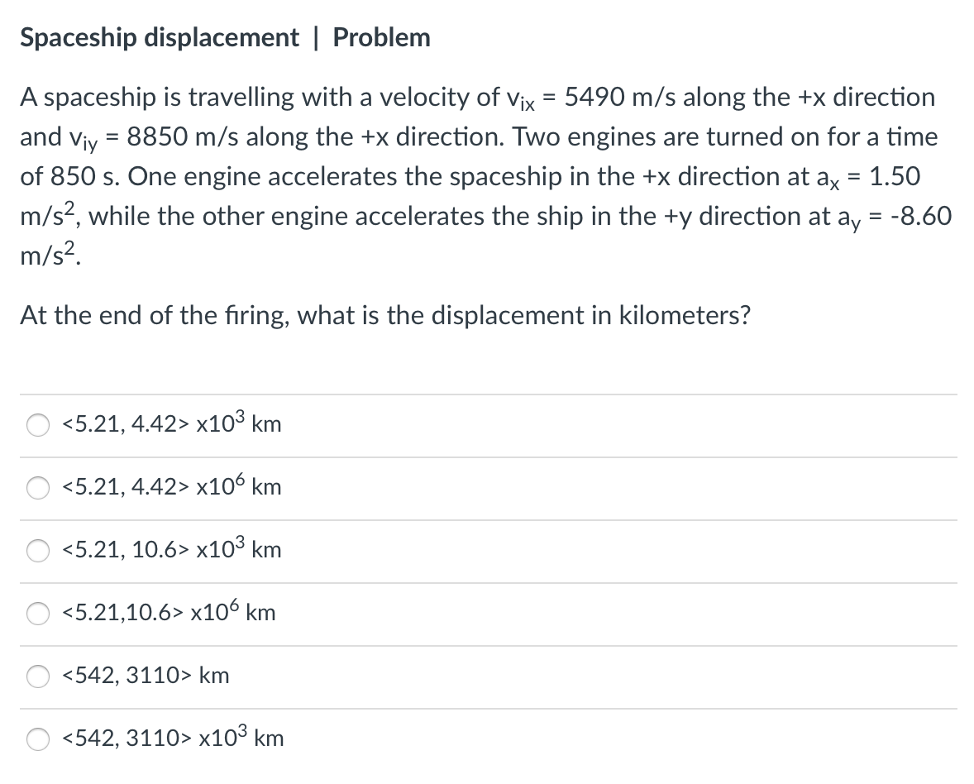Click the text label <5.21, 10.6> x10³ km

pyautogui.click(x=170, y=550)
